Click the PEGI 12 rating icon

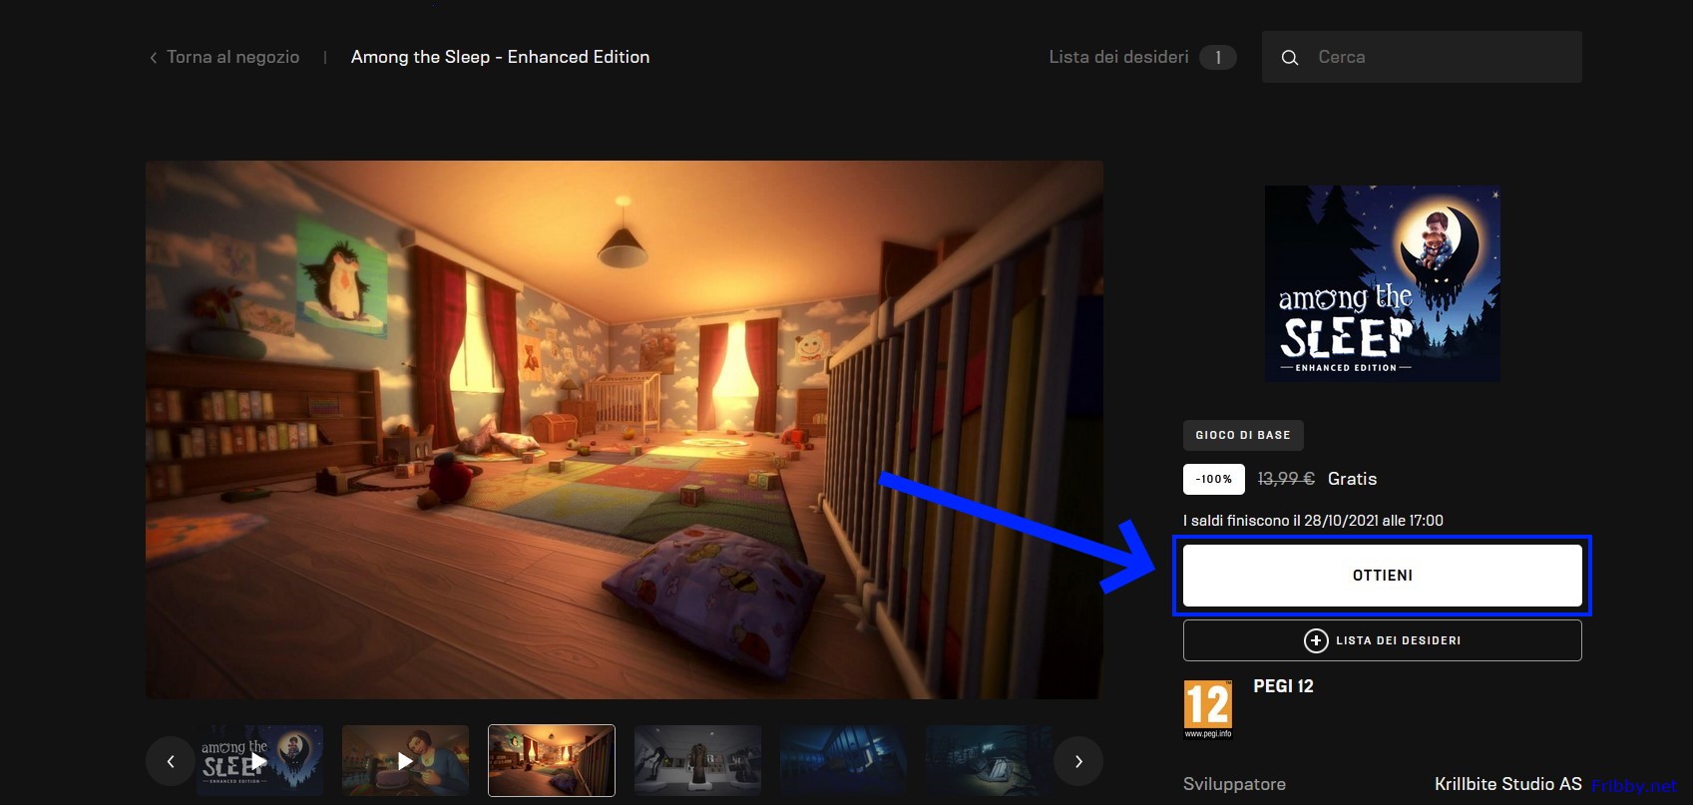tap(1208, 709)
